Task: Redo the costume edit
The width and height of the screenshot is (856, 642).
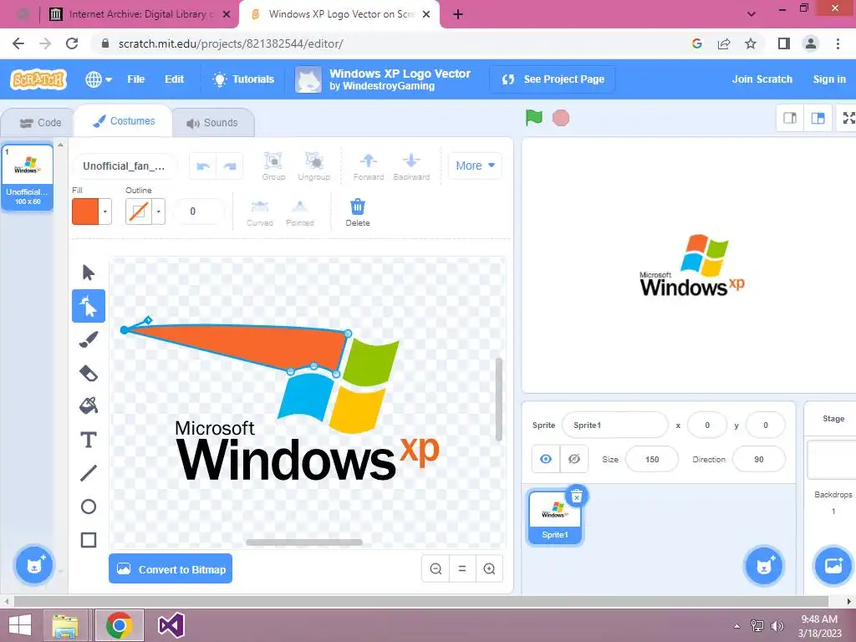Action: click(230, 166)
